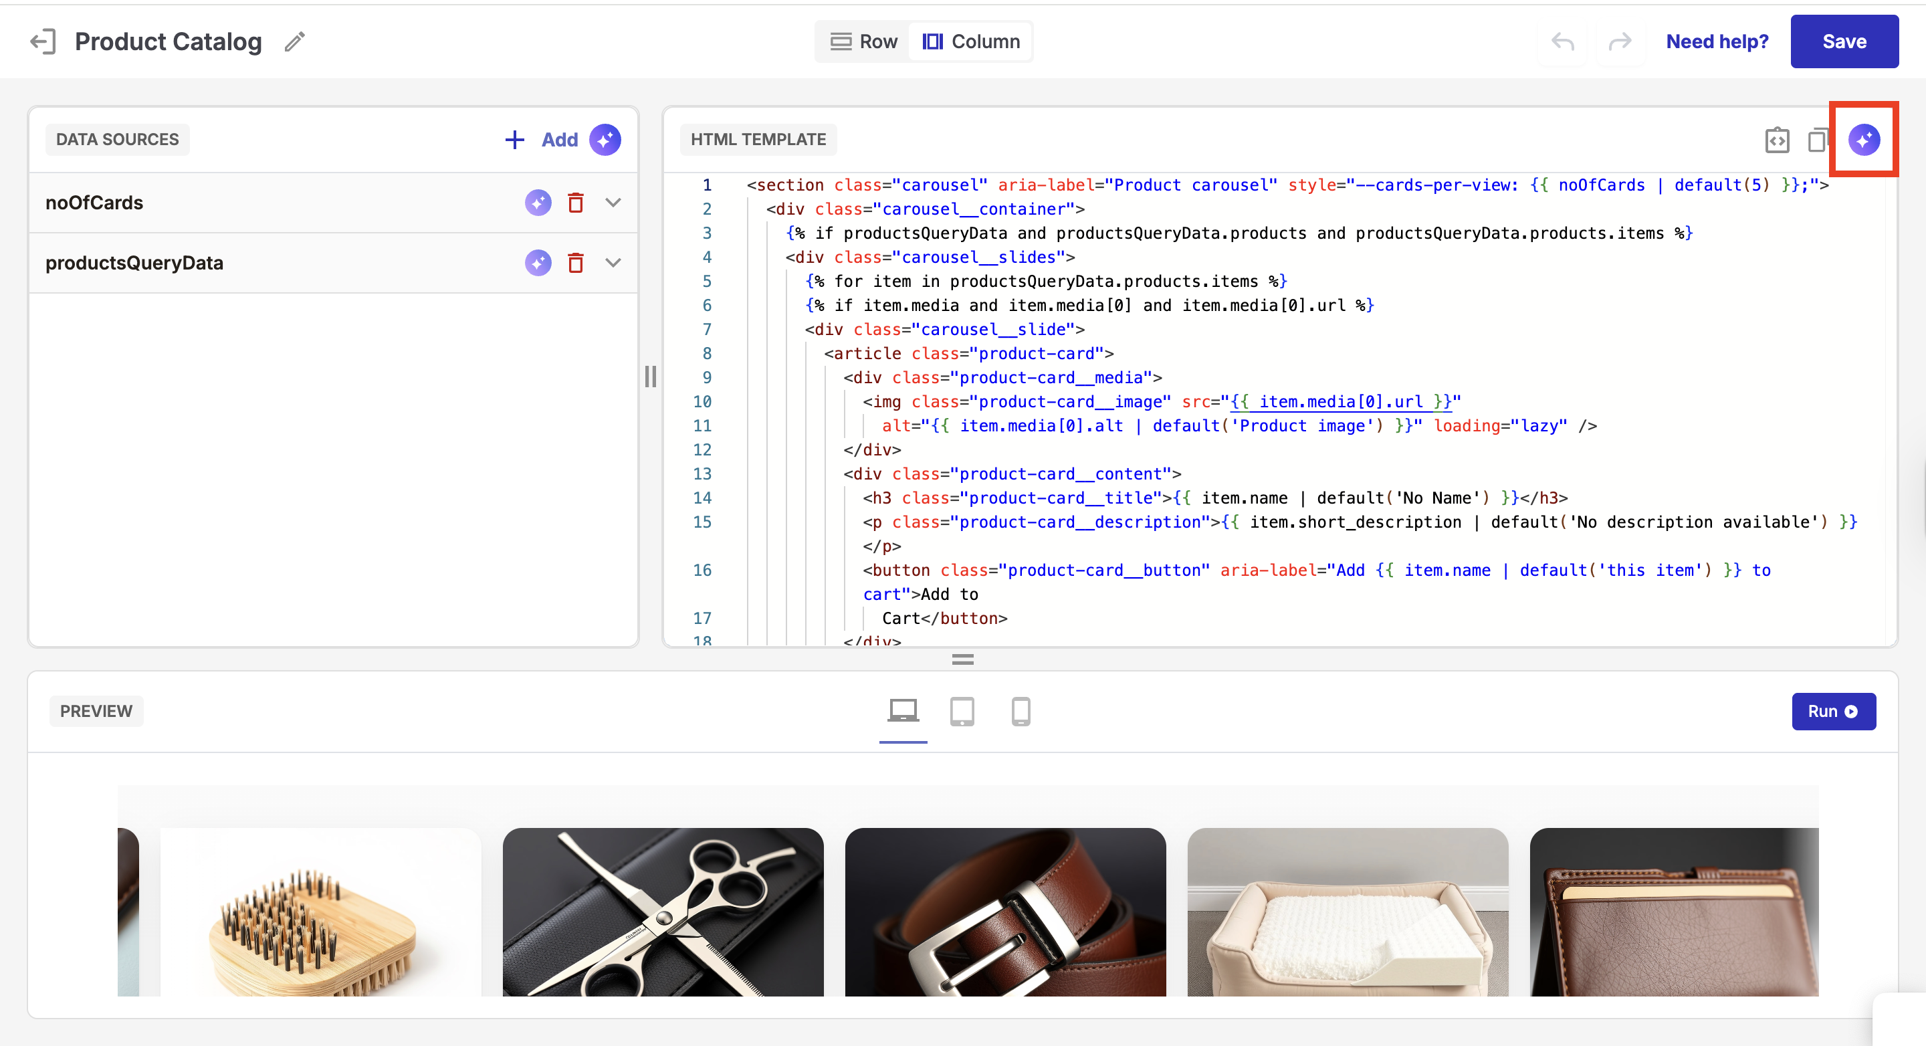Switch layout to Column

pyautogui.click(x=970, y=42)
